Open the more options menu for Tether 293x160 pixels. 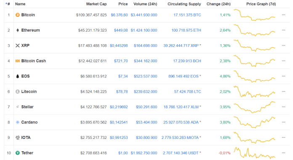click(283, 153)
